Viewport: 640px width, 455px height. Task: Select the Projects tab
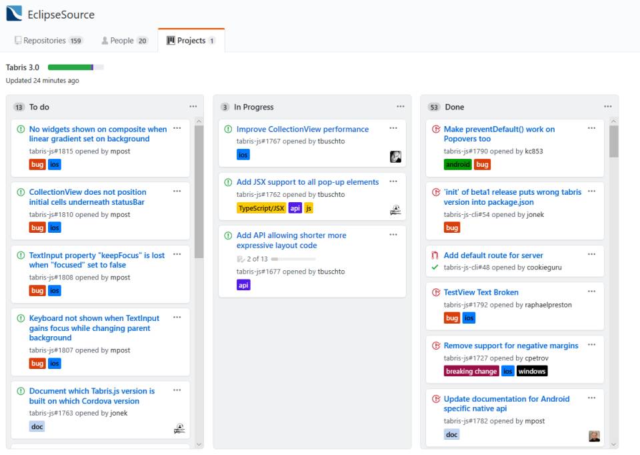tap(191, 41)
